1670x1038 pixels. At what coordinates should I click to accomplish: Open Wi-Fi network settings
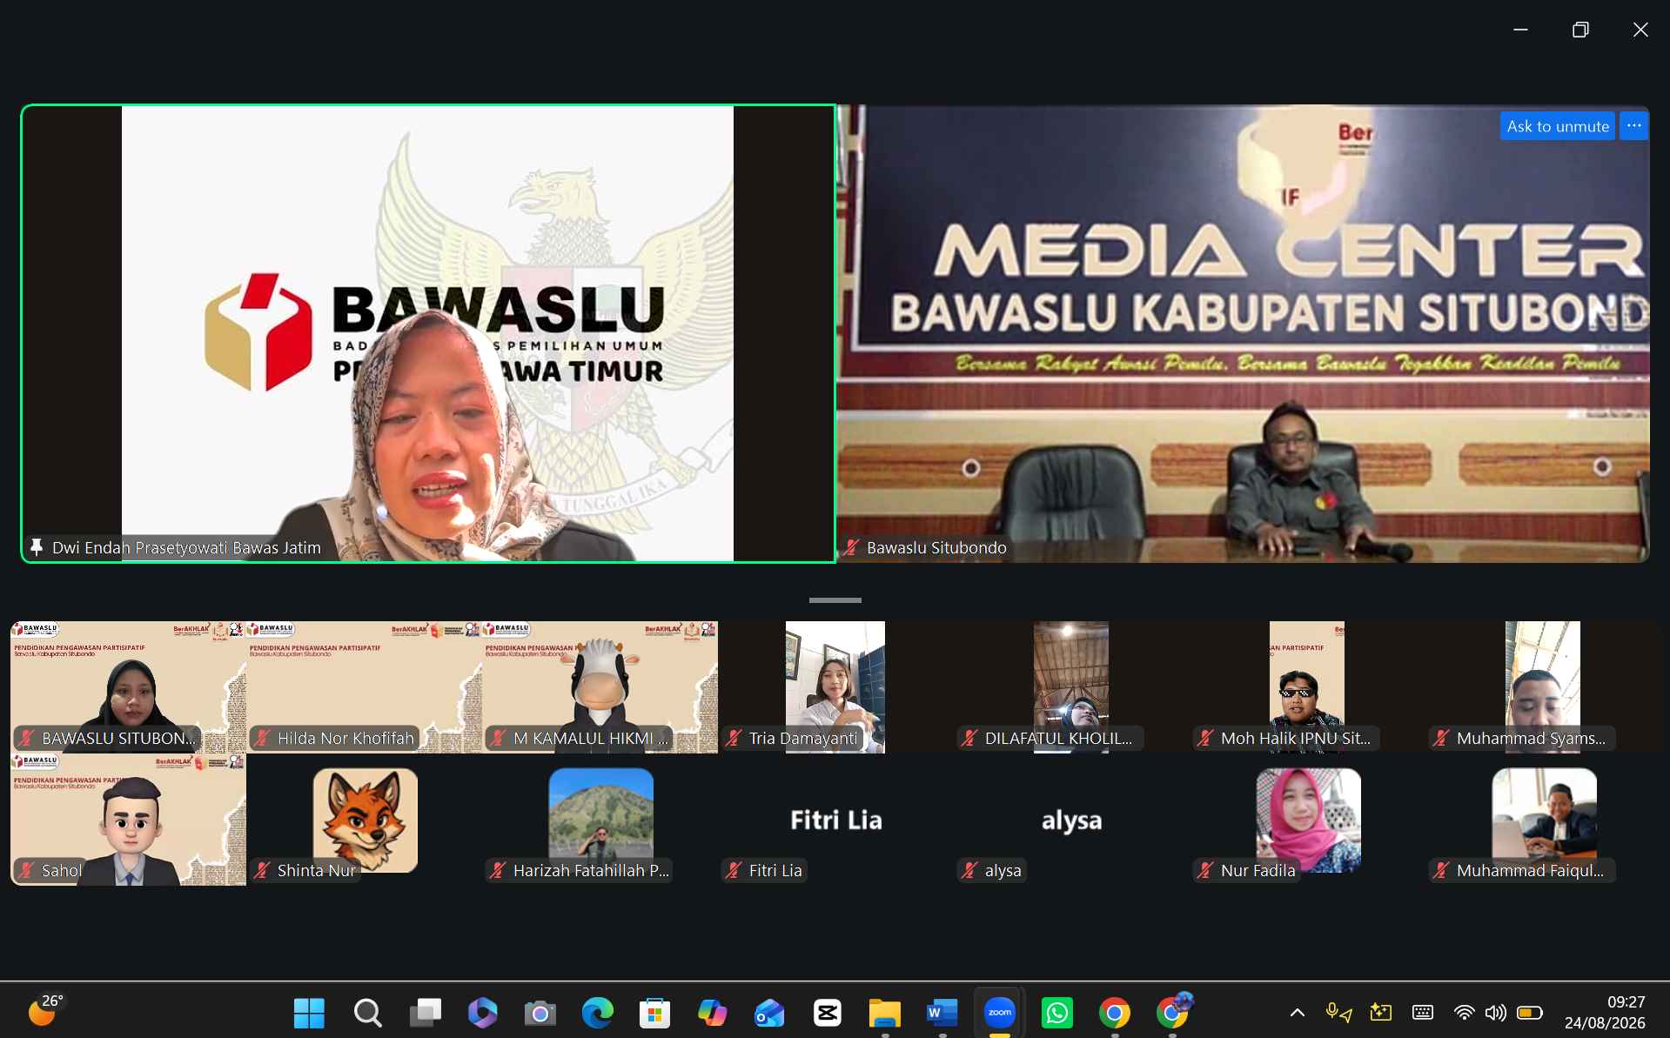coord(1464,1013)
